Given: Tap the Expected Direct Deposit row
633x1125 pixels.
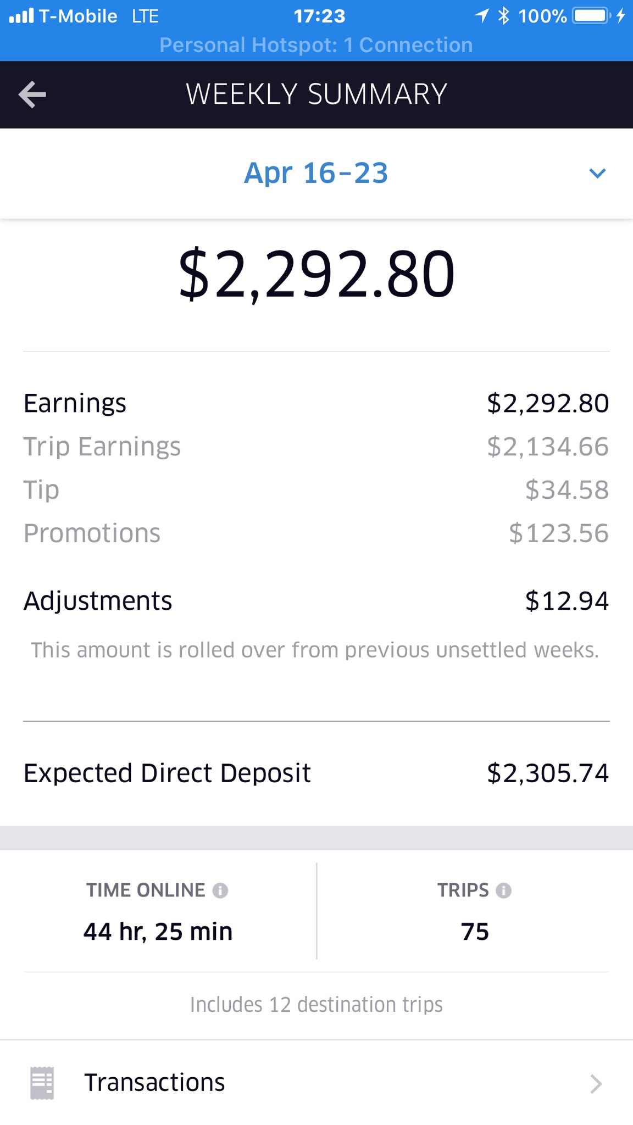Looking at the screenshot, I should (316, 773).
